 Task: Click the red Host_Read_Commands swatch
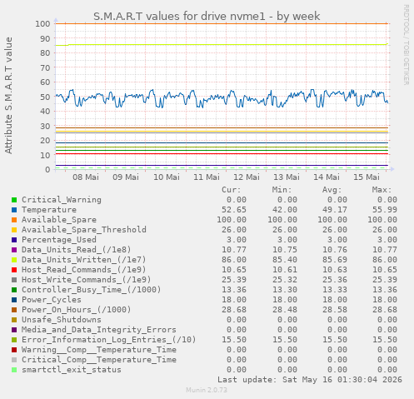tap(14, 270)
